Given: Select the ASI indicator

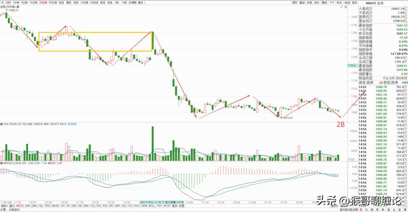Looking at the screenshot, I should (x=80, y=206).
